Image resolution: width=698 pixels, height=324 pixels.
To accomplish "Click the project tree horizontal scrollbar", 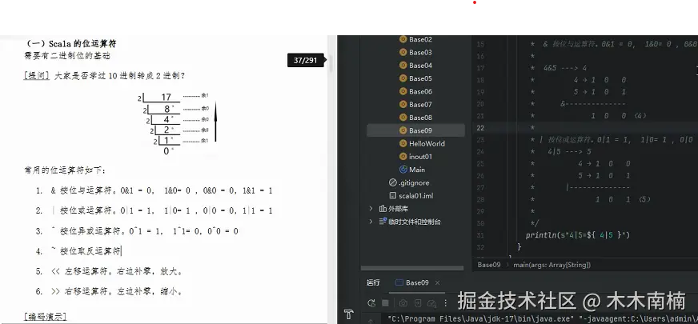I will pos(411,268).
